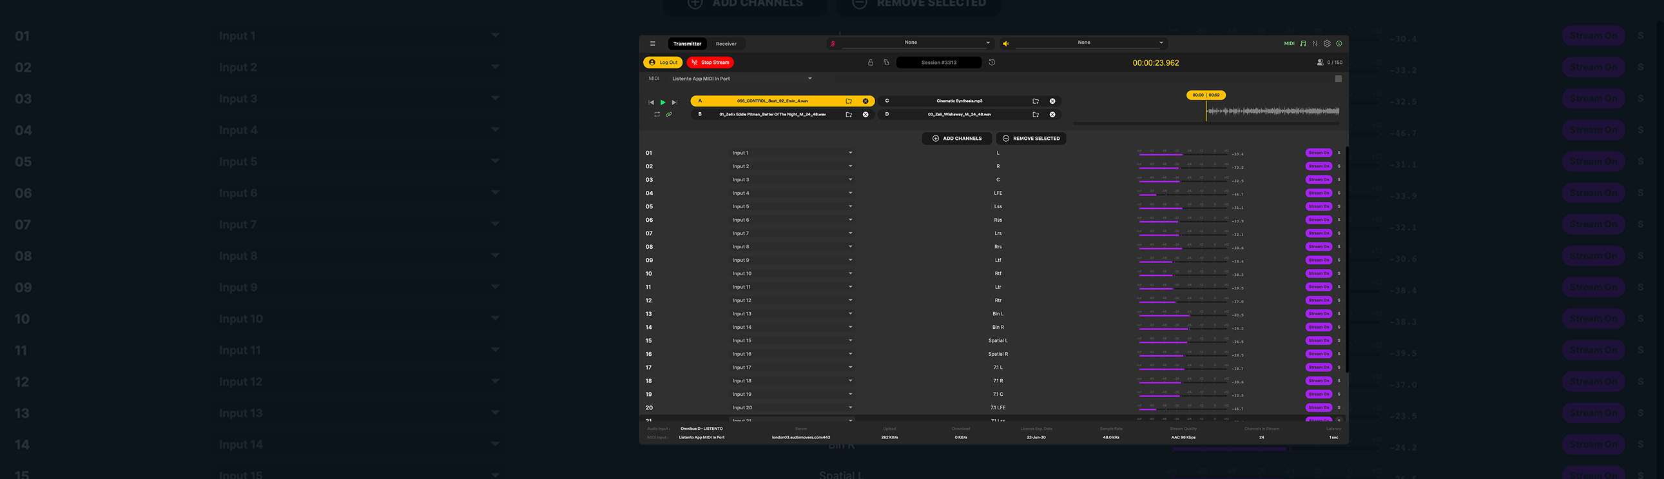Click the ADD CHANNELS button
The image size is (1664, 479).
coord(956,139)
